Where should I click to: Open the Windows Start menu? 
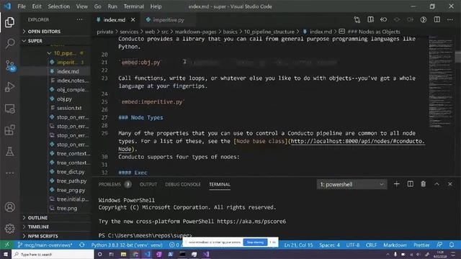(6, 254)
